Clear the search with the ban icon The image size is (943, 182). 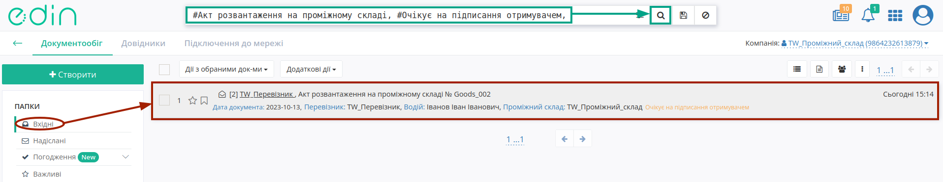pyautogui.click(x=705, y=15)
